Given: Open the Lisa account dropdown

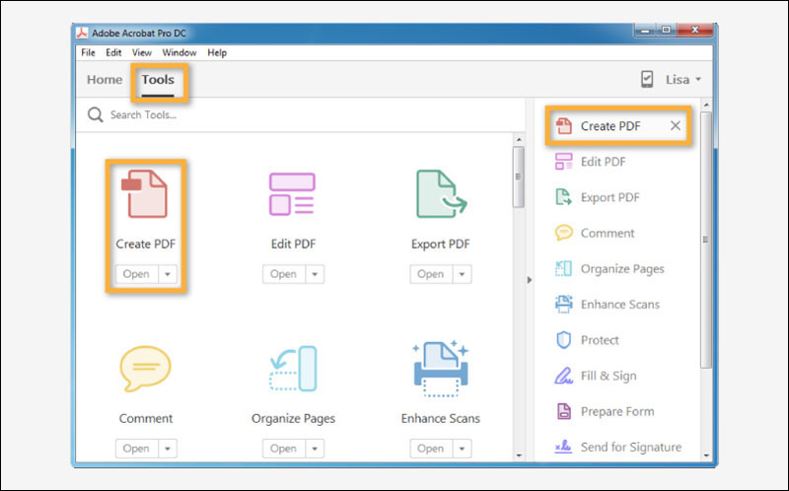Looking at the screenshot, I should (683, 80).
